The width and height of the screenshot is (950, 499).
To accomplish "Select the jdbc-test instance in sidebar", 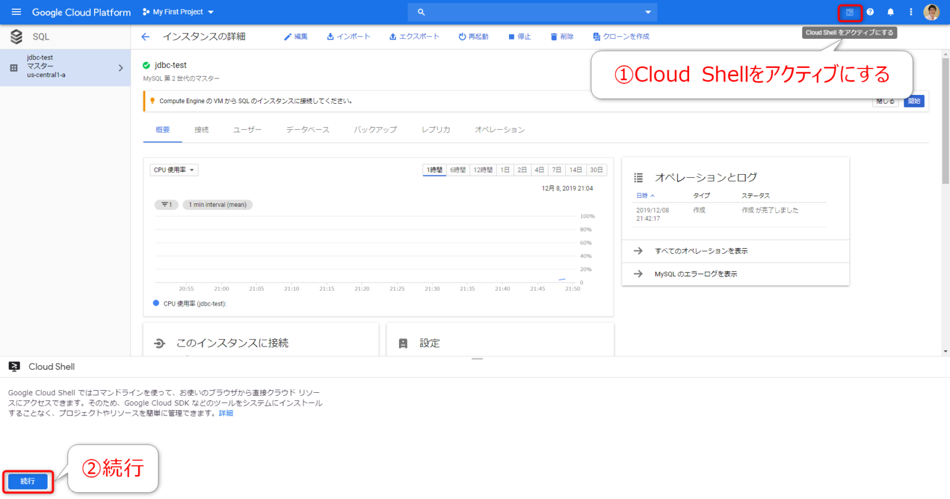I will pos(65,67).
